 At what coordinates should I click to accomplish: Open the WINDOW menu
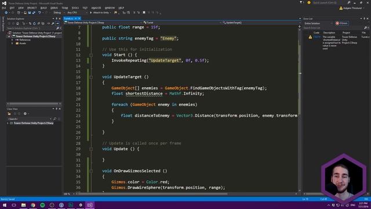[x=110, y=8]
